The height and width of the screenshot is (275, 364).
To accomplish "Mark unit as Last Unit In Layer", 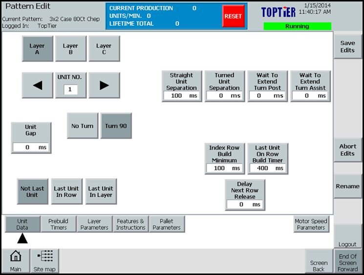I will point(101,191).
